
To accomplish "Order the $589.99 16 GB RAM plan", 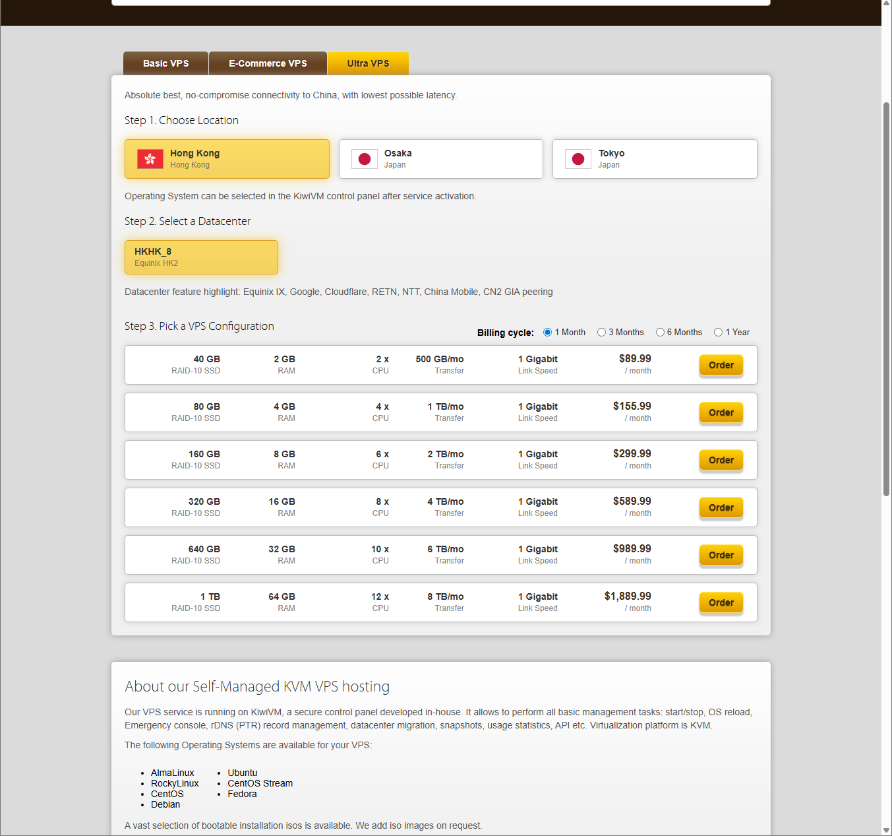I will 721,507.
